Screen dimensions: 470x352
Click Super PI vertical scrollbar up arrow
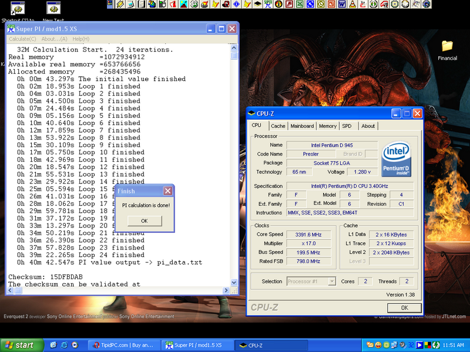click(x=234, y=48)
